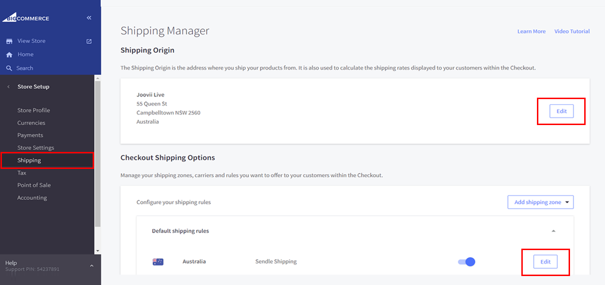Go back using the chevron beside Store Setup
Image resolution: width=605 pixels, height=285 pixels.
[8, 86]
